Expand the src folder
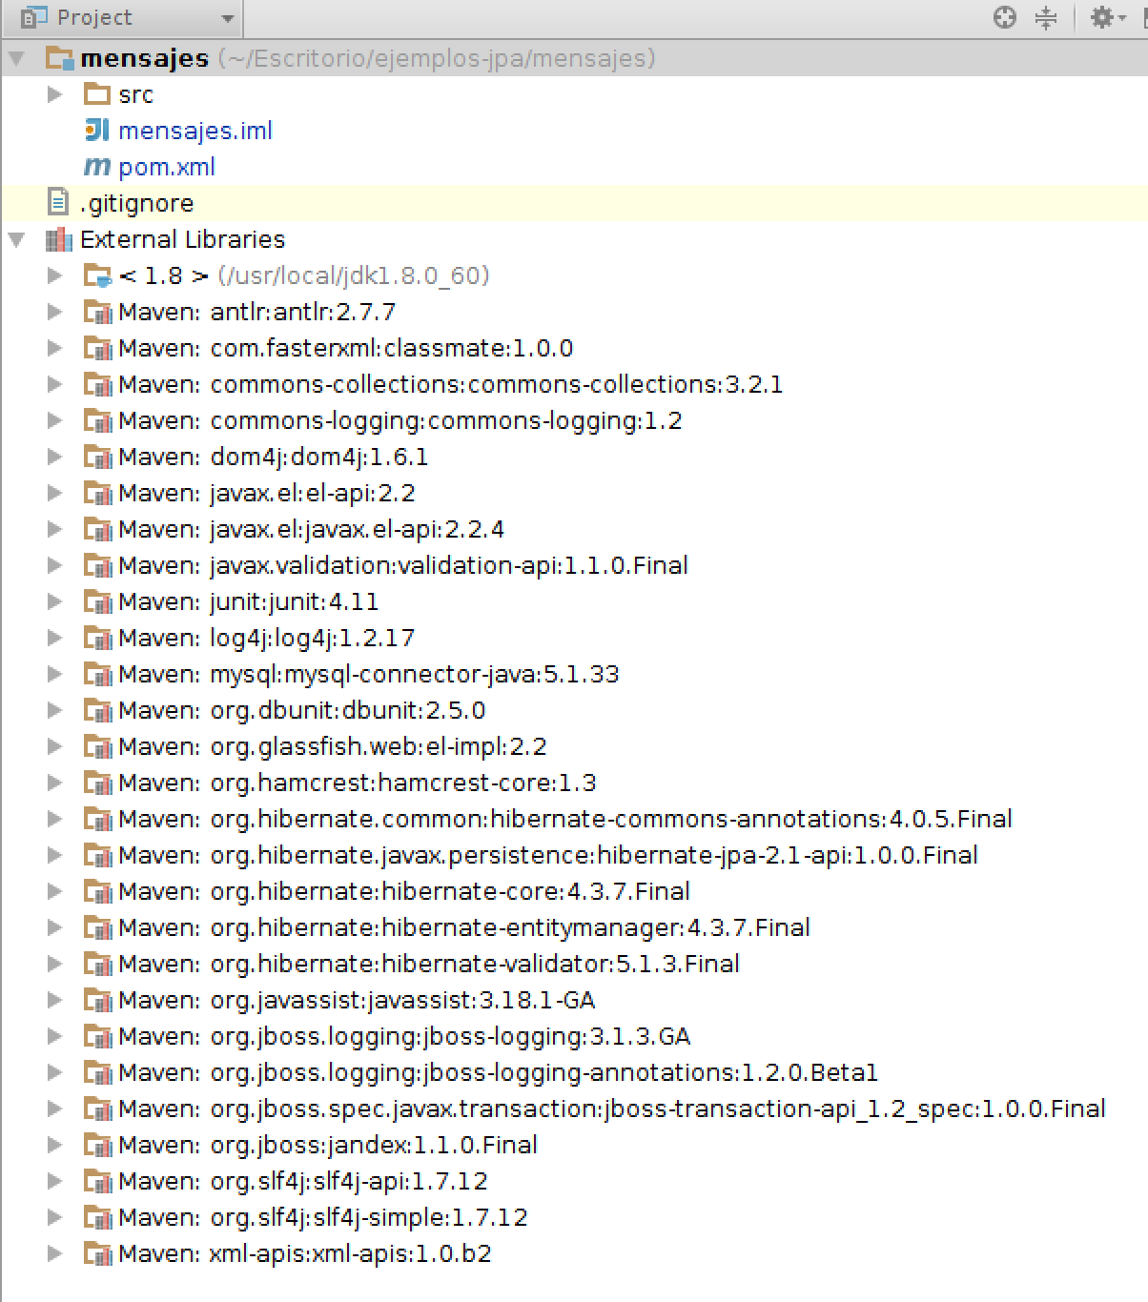This screenshot has height=1302, width=1148. [x=54, y=94]
